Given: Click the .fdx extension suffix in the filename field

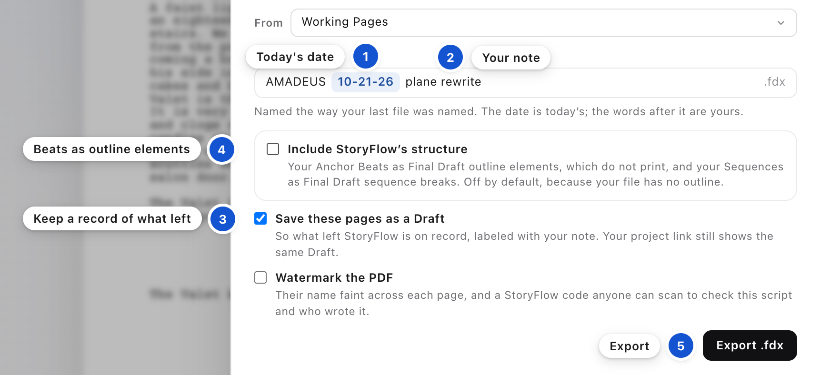Looking at the screenshot, I should coord(774,82).
